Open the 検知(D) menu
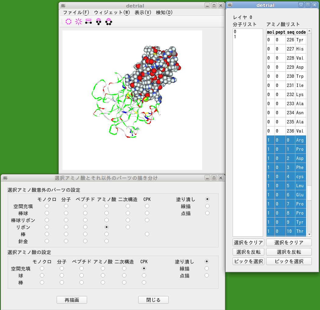 click(x=164, y=12)
